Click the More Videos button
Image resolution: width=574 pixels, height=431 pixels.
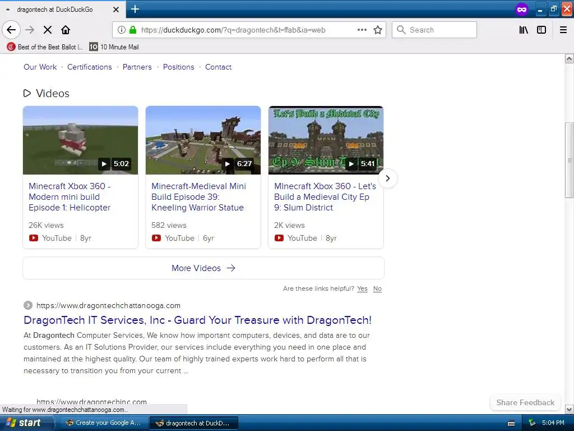pyautogui.click(x=203, y=268)
